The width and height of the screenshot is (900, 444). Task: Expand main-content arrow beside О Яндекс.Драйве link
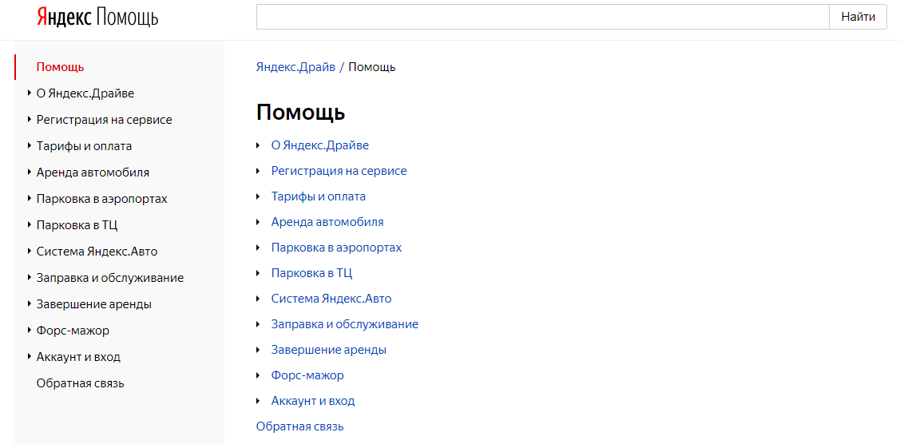click(259, 145)
